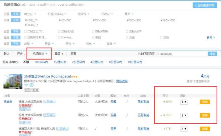Filter distance 4公里以内
Image resolution: width=221 pixels, height=136 pixels.
pos(97,62)
